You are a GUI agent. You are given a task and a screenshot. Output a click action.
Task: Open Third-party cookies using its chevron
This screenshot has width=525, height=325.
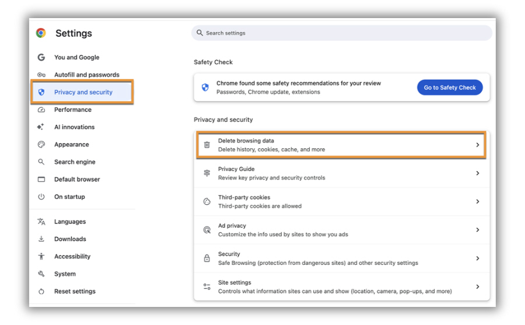click(477, 201)
